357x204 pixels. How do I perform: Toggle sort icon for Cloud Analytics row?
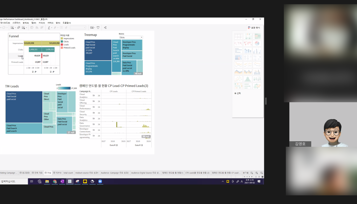click(94, 96)
